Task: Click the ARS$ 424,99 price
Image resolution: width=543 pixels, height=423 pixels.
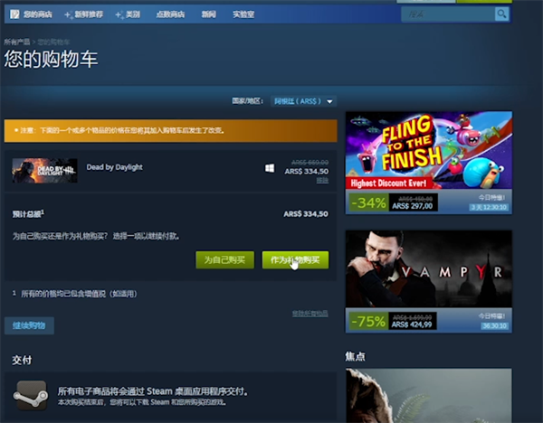Action: [x=412, y=324]
